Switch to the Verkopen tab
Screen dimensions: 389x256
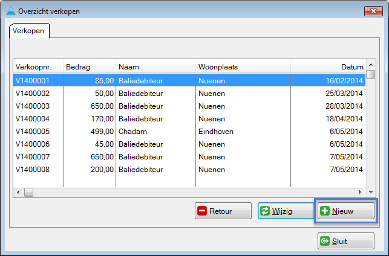click(x=29, y=30)
